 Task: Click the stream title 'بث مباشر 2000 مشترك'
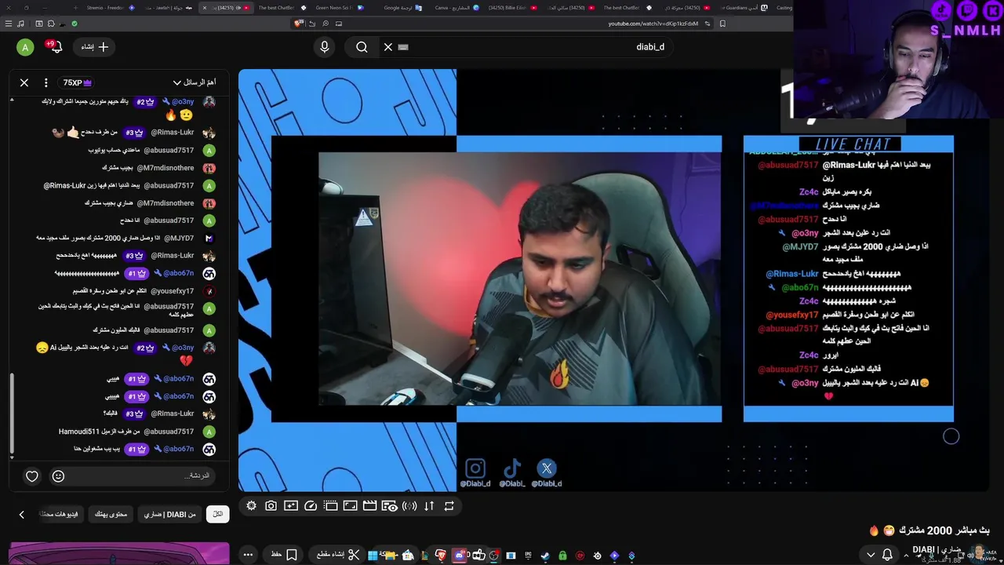(944, 530)
